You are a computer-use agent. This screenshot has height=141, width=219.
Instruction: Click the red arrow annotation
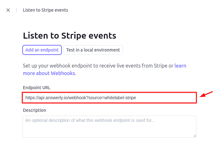206,94
